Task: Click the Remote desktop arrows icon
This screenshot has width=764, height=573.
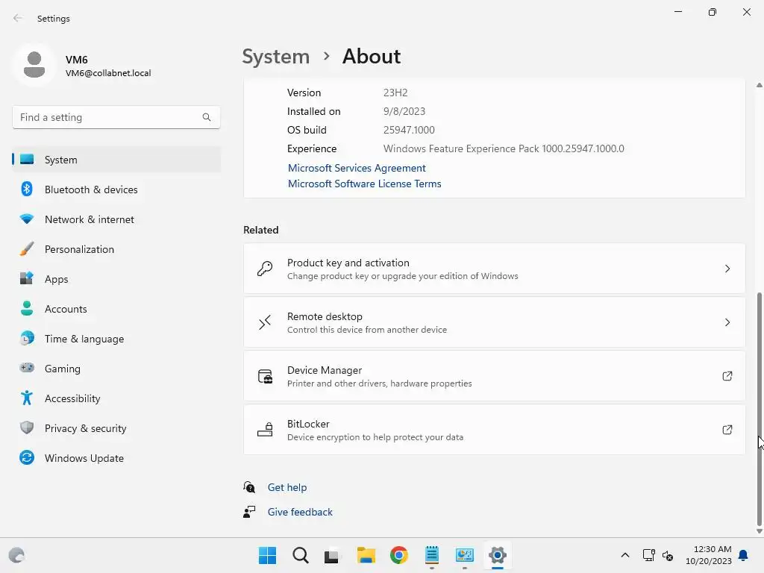Action: tap(265, 322)
